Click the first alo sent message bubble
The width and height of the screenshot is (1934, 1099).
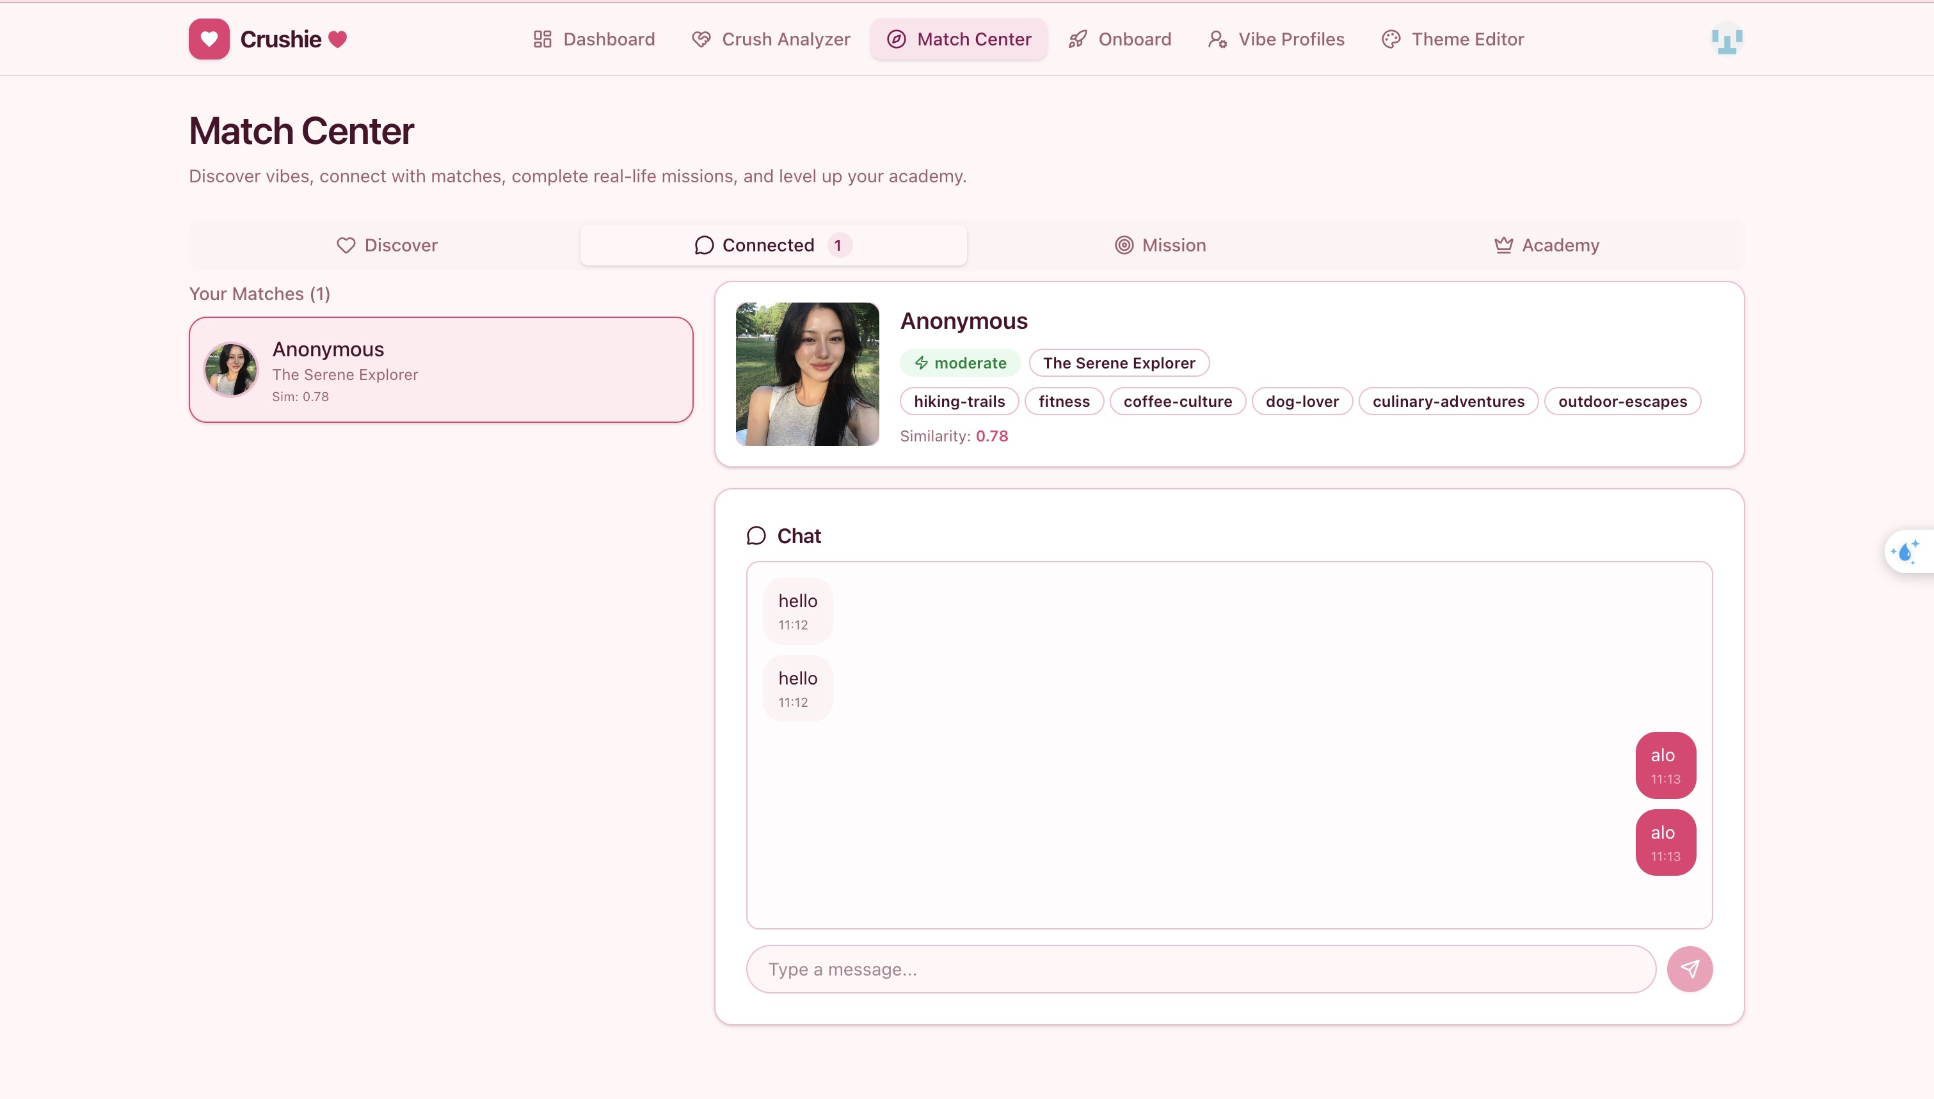coord(1665,765)
